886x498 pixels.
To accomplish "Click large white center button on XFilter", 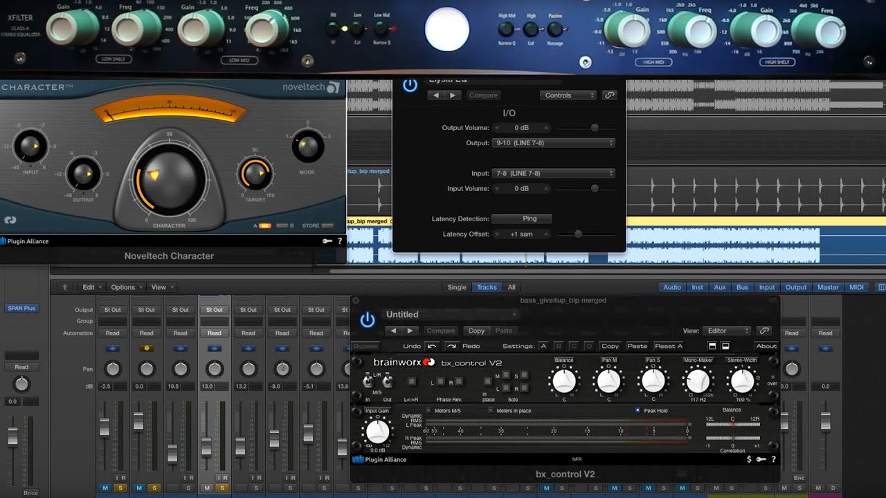I will click(x=446, y=30).
